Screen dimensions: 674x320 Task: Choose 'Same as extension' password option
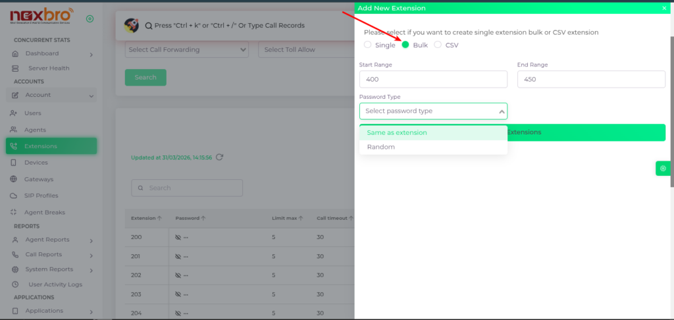pyautogui.click(x=397, y=132)
